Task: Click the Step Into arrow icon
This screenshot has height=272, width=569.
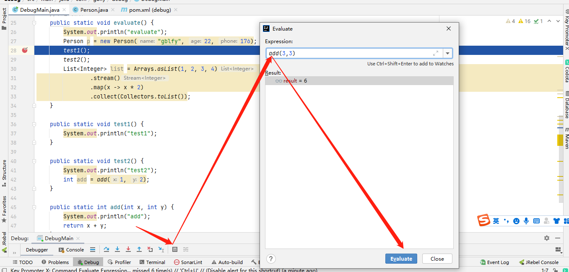Action: 117,249
